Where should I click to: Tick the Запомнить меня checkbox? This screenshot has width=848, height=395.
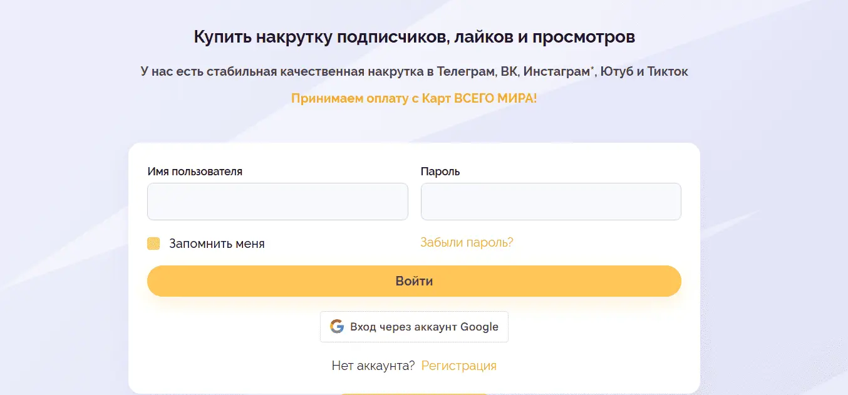pos(153,244)
